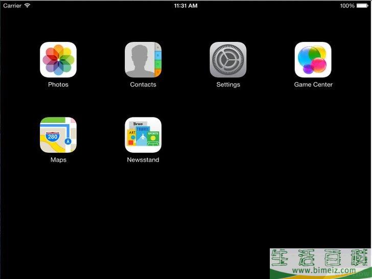Tap the battery indicator icon
This screenshot has height=279, width=372.
[x=362, y=6]
